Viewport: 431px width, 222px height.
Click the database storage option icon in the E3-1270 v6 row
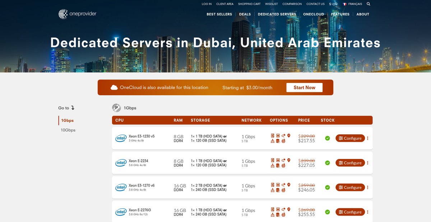278,190
